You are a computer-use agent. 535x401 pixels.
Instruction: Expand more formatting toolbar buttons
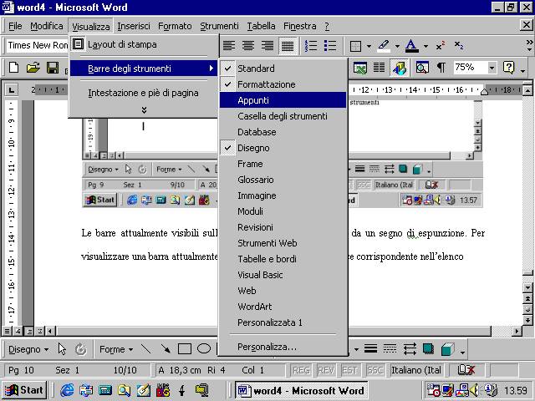pyautogui.click(x=529, y=46)
